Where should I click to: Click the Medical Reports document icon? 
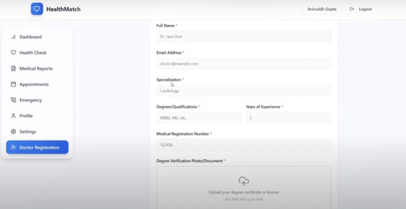13,68
